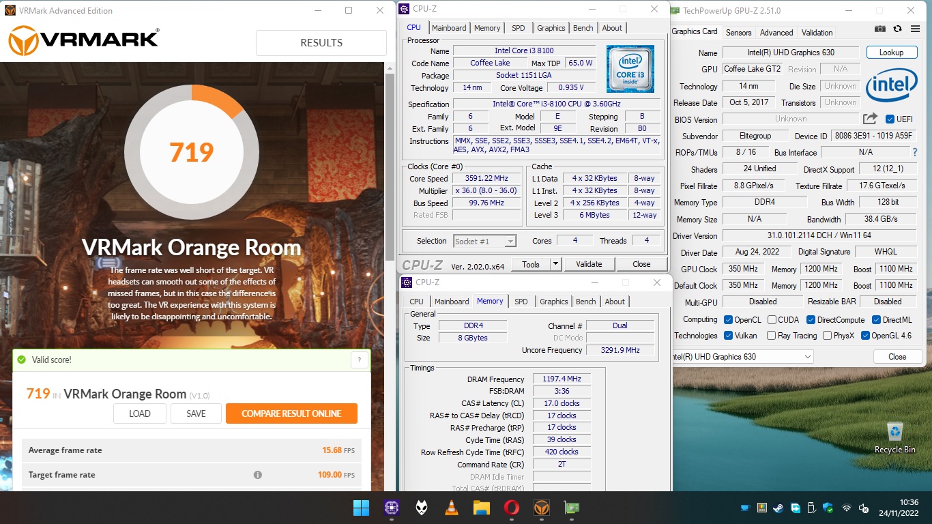Click the VRMark taskbar icon
Viewport: 932px width, 524px height.
[542, 508]
